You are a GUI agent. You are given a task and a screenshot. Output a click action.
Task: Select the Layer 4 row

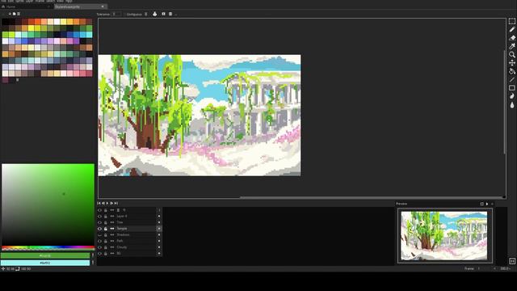[x=129, y=216]
